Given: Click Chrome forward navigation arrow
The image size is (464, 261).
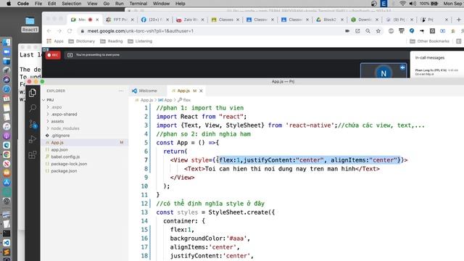Looking at the screenshot, I should point(59,30).
